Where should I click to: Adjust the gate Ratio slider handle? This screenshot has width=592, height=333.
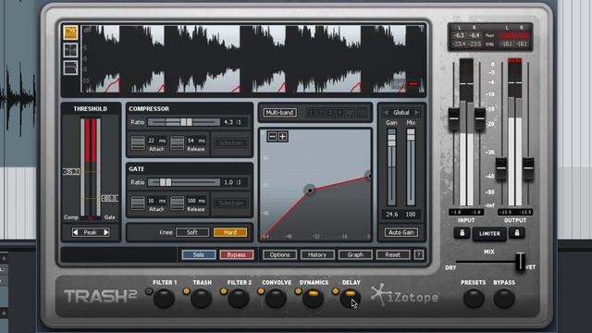166,182
